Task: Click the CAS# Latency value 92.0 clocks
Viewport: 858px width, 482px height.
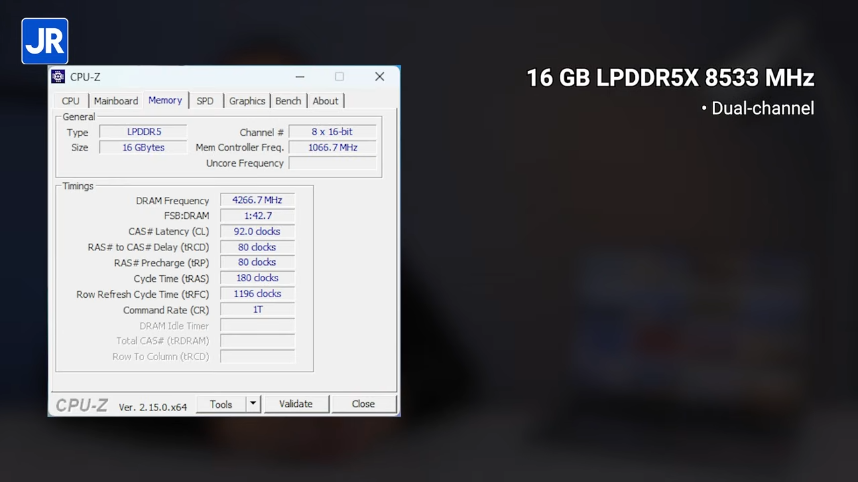Action: click(x=257, y=231)
